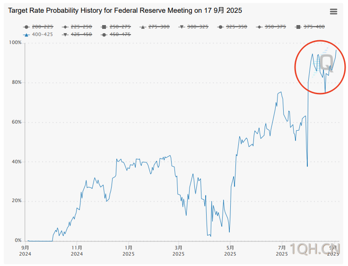
Task: Click the blue line peak near July 2025
Action: (281, 92)
